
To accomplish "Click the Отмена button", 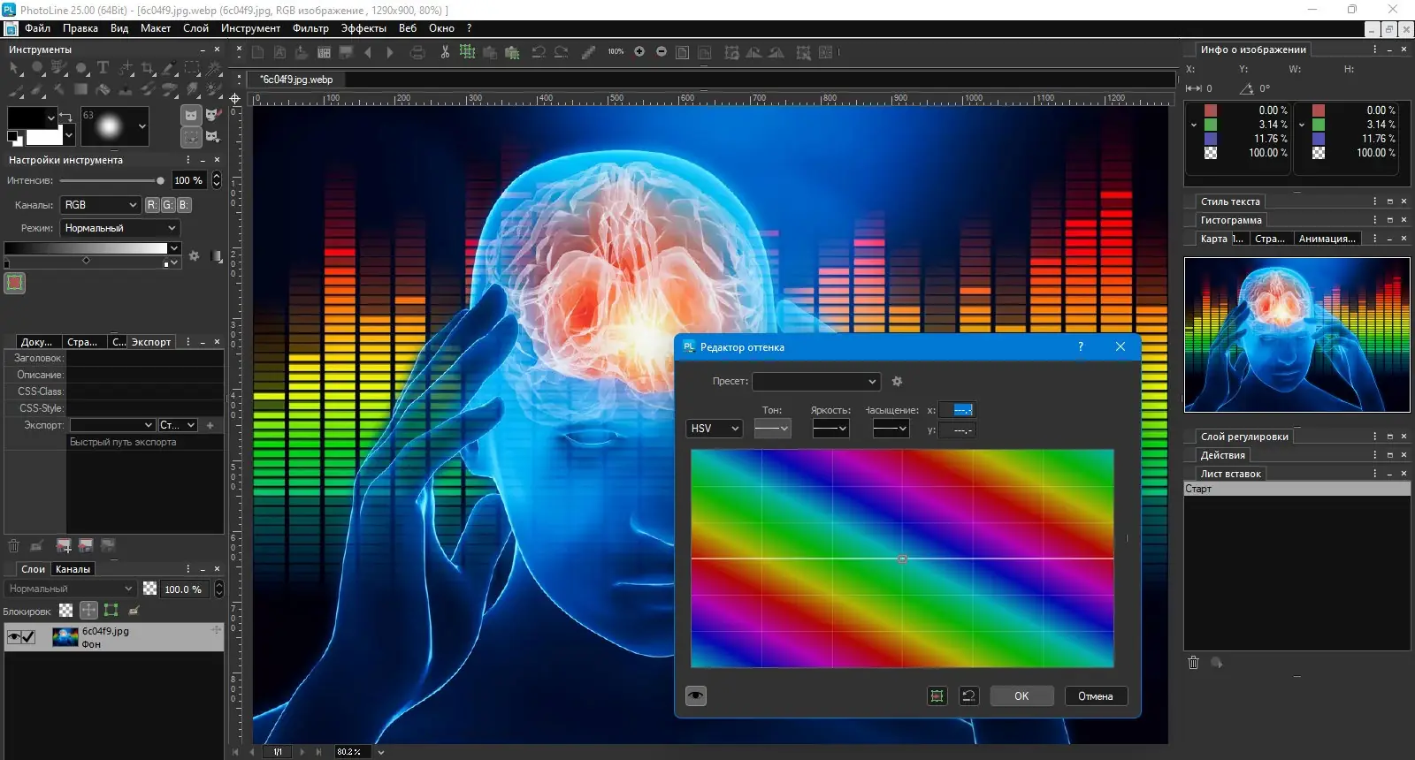I will click(1095, 696).
